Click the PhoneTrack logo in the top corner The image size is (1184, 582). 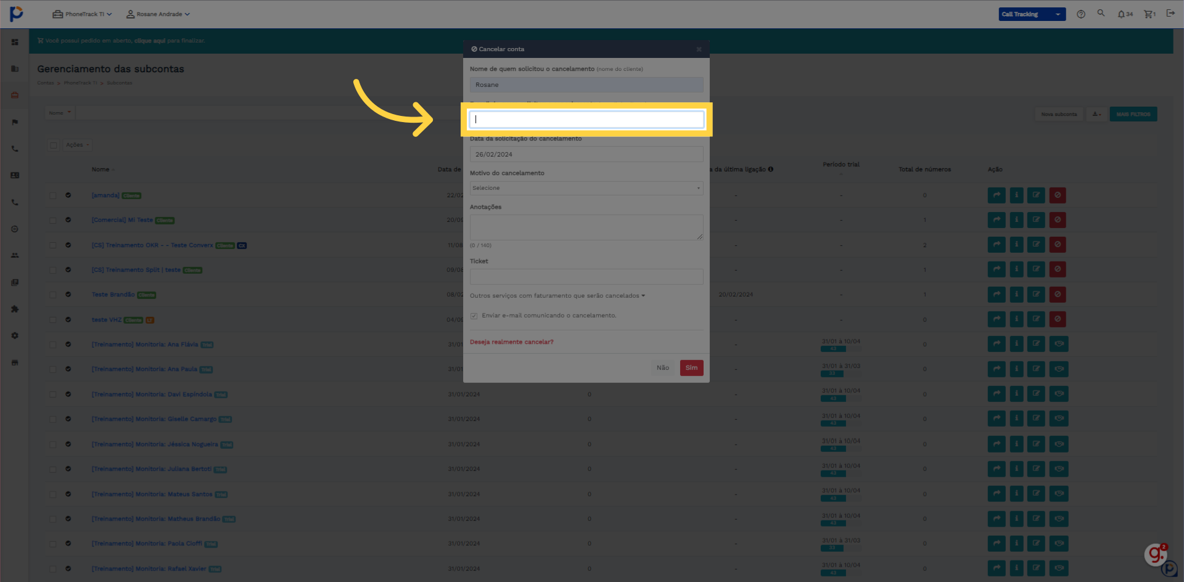[17, 14]
